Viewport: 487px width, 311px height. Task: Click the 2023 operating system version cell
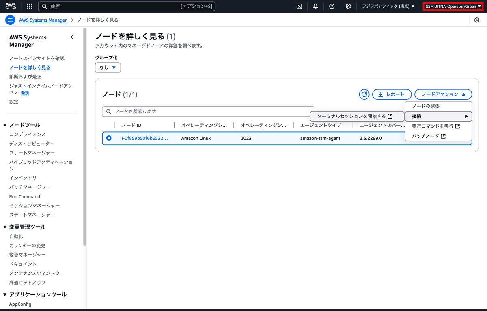[246, 138]
